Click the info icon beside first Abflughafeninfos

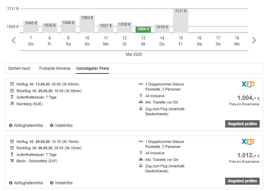(11, 126)
